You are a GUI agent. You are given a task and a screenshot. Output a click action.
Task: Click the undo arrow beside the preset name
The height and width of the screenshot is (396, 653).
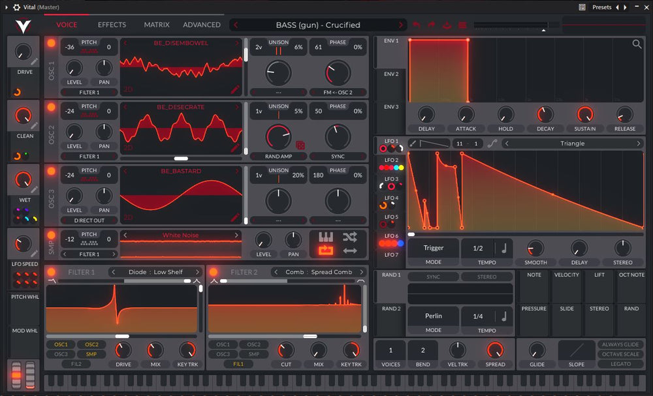click(416, 25)
